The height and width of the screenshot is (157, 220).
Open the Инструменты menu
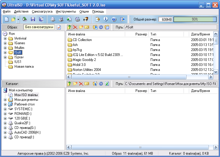tap(66, 11)
